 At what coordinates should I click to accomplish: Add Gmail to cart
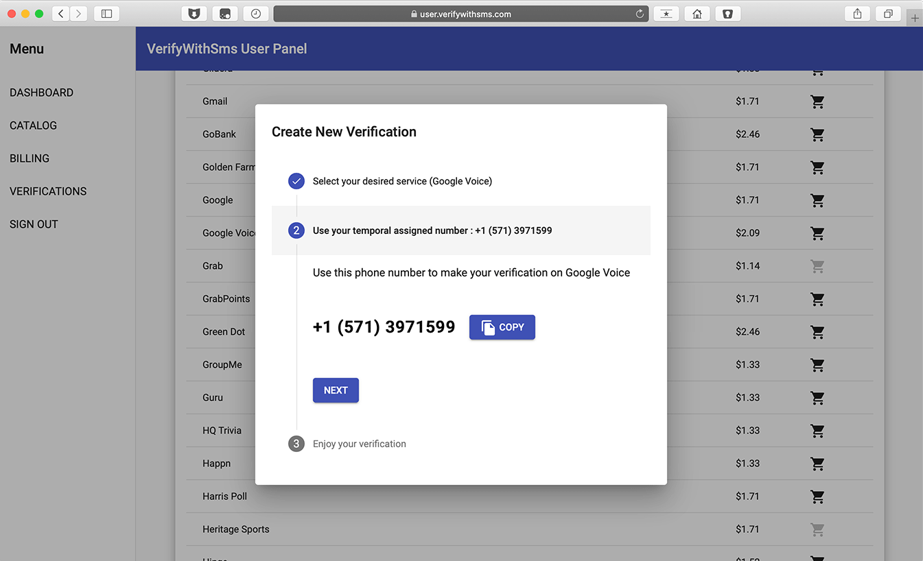pyautogui.click(x=817, y=102)
